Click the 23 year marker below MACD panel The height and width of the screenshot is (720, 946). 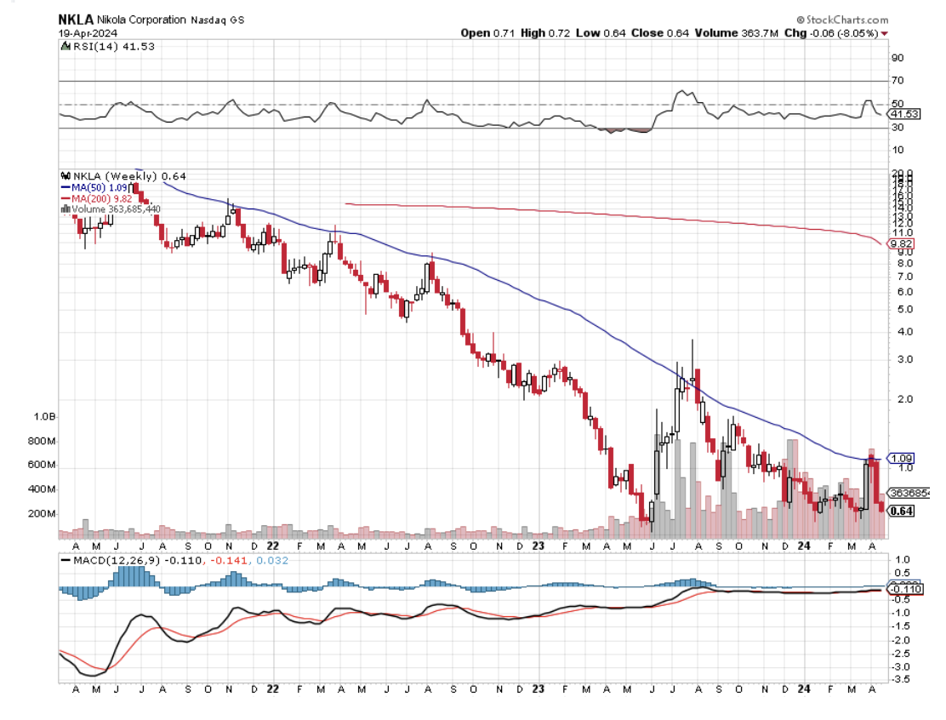pos(538,689)
